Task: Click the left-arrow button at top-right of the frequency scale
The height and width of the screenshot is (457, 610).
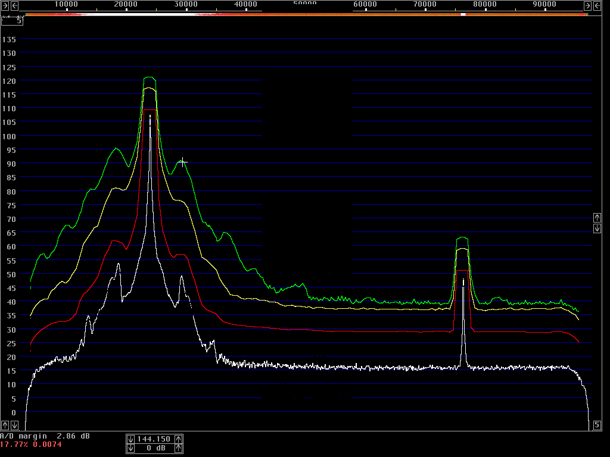Action: coord(597,5)
